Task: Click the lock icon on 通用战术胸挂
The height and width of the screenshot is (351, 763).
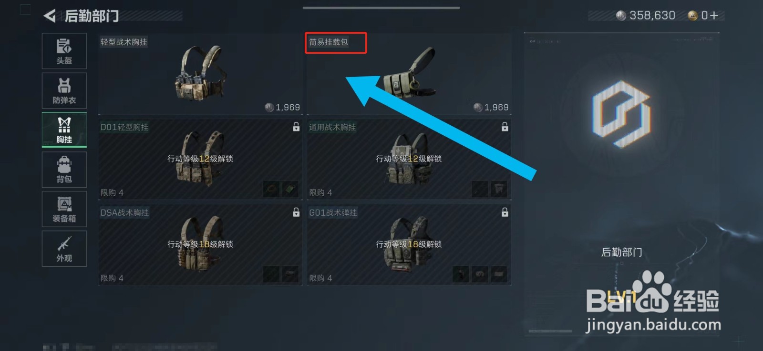Action: (505, 127)
